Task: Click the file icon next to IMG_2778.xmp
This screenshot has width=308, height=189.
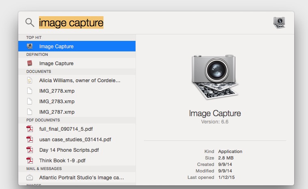Action: 30,91
